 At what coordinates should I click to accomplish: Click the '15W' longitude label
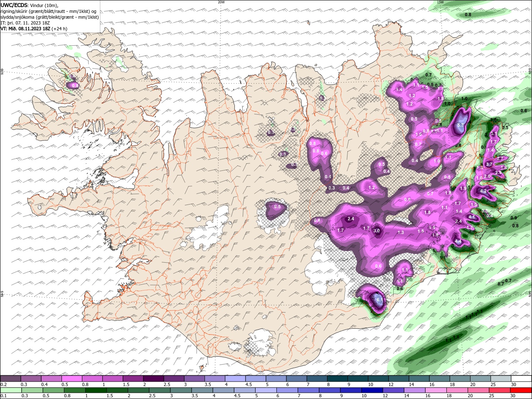point(441,2)
